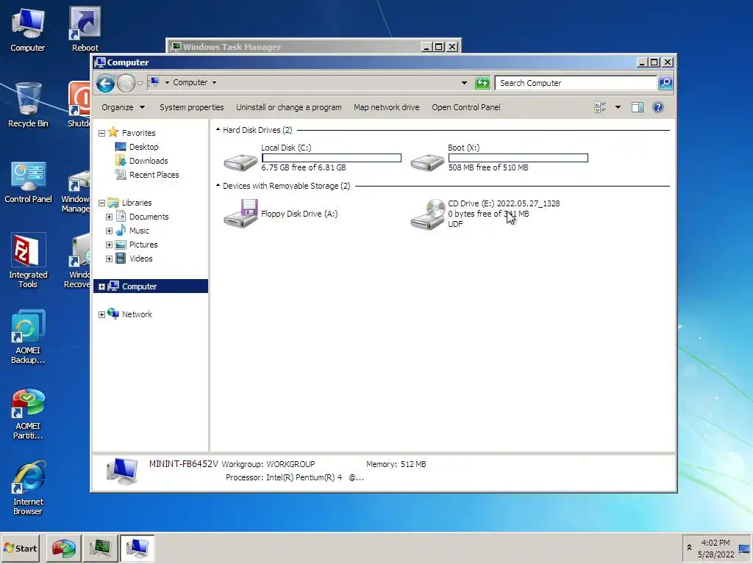Open the Recycle Bin icon
The image size is (753, 564).
28,104
